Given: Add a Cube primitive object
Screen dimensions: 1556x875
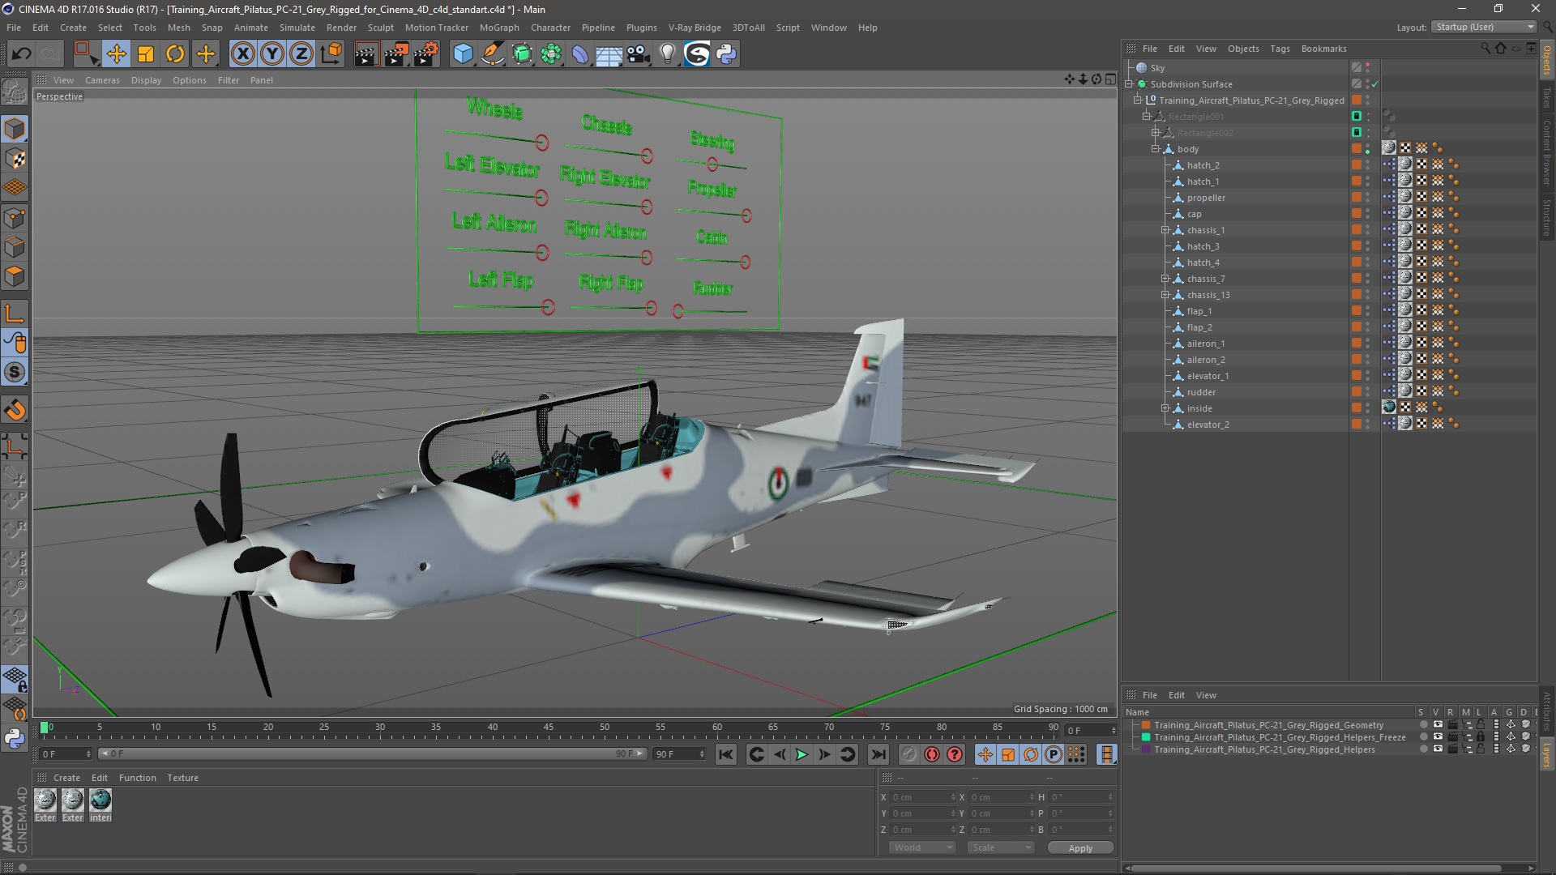Looking at the screenshot, I should coord(463,54).
